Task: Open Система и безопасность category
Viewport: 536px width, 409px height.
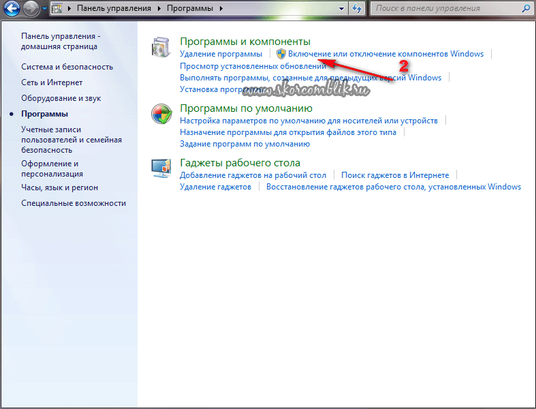Action: [x=67, y=67]
